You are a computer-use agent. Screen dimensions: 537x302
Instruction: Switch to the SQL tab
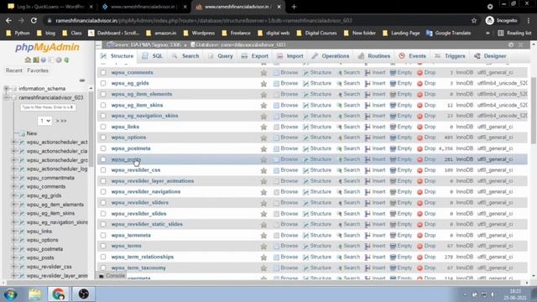click(x=153, y=56)
